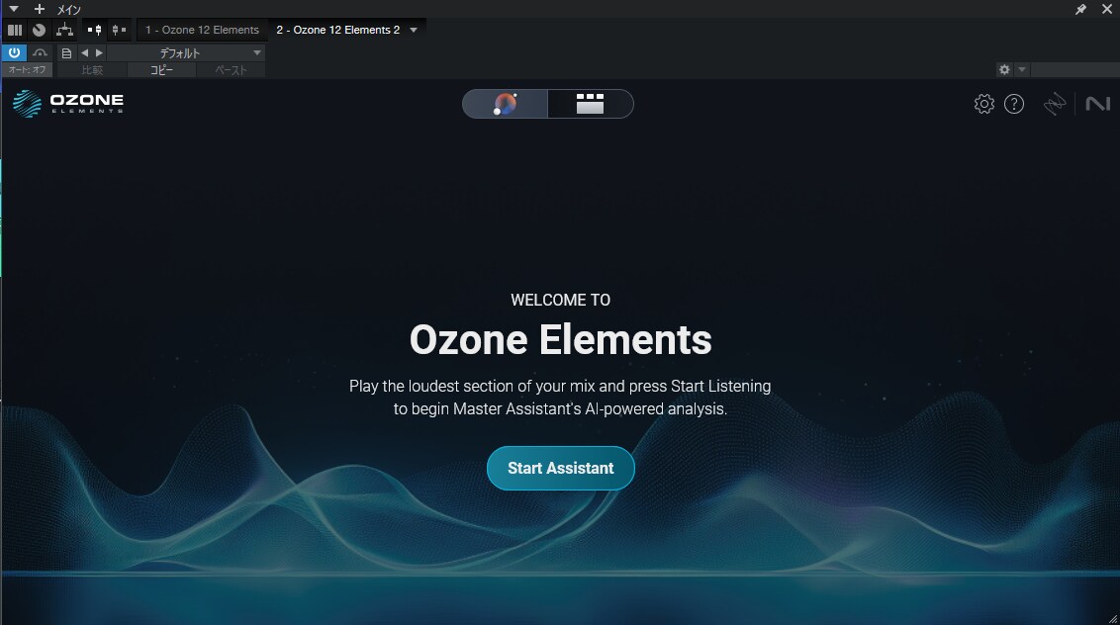Switch to the Master Assistant orb view

pos(505,104)
